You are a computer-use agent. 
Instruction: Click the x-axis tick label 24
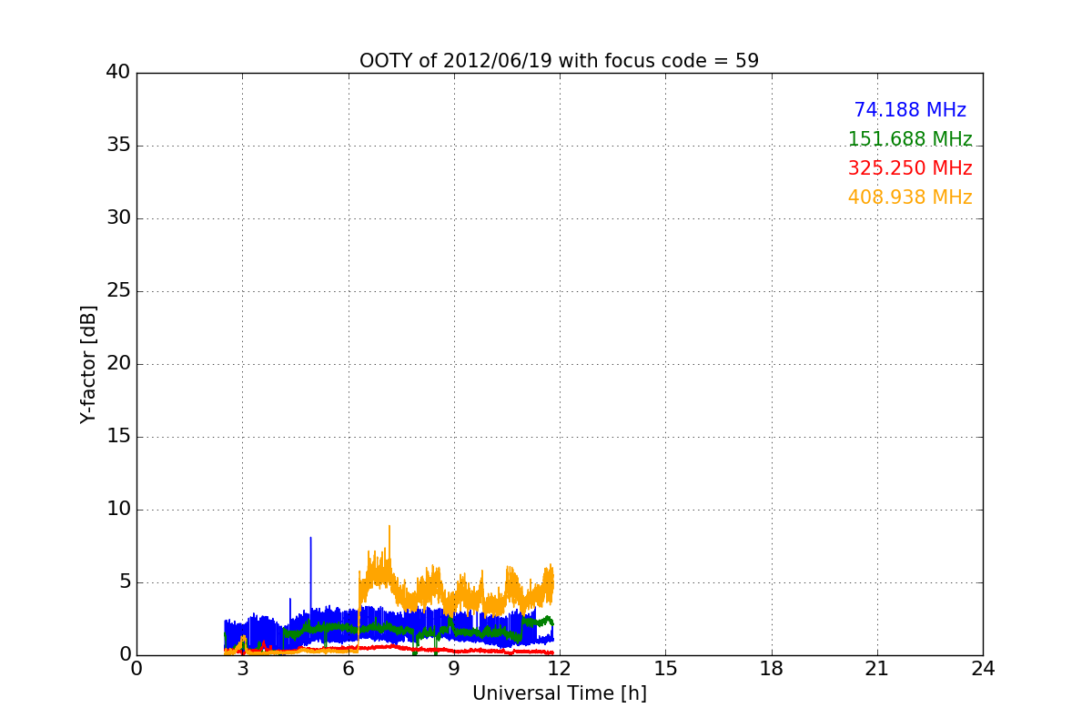click(x=983, y=668)
